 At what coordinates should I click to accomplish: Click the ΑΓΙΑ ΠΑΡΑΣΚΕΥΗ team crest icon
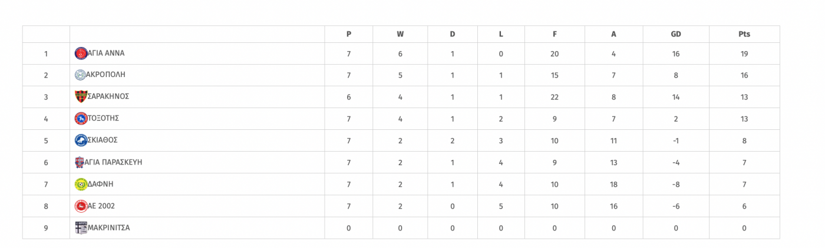click(x=81, y=162)
